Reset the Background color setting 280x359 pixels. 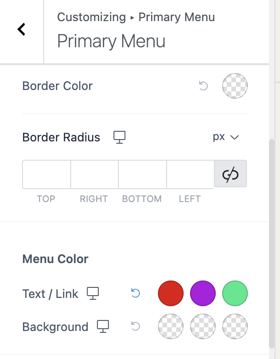(135, 326)
